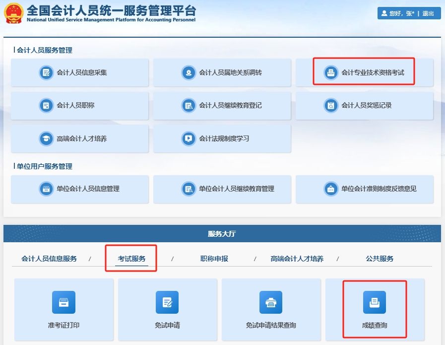Open 免试申请 from the service hall
The image size is (445, 345).
pos(168,302)
